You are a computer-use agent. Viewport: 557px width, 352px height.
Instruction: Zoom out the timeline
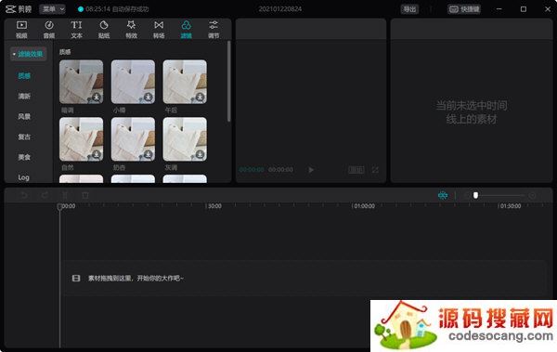467,195
